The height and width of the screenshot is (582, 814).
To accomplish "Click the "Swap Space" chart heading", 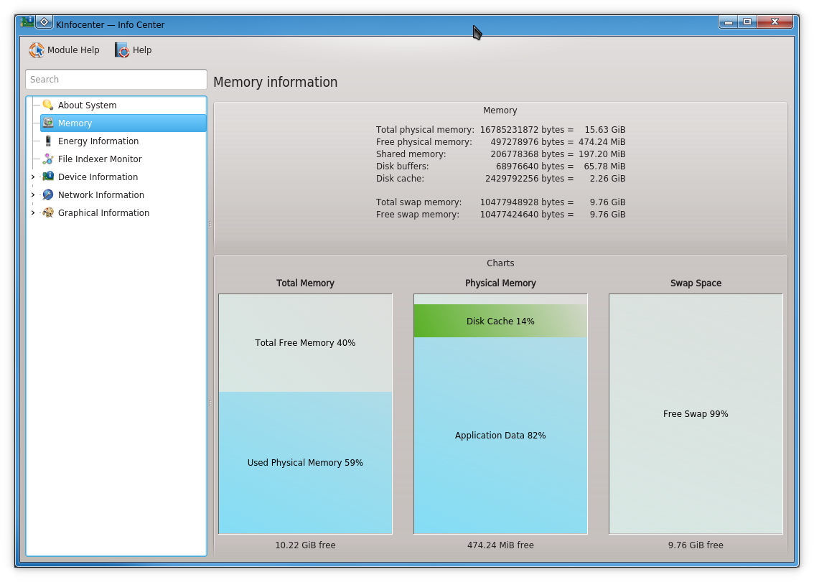I will tap(696, 283).
